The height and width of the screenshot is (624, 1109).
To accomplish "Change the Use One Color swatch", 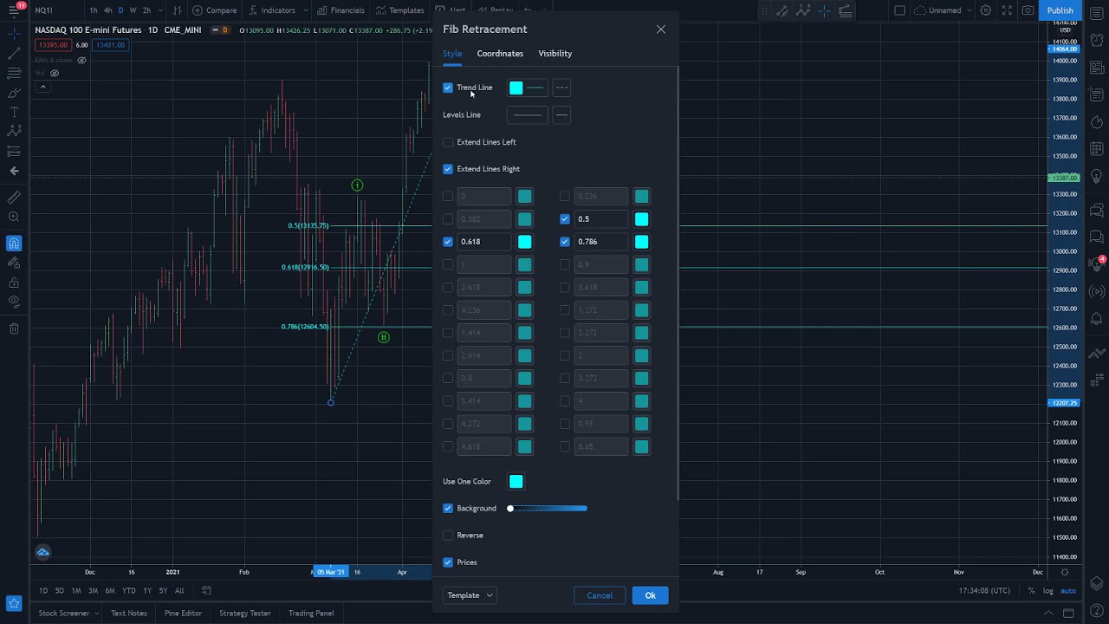I will [x=516, y=482].
